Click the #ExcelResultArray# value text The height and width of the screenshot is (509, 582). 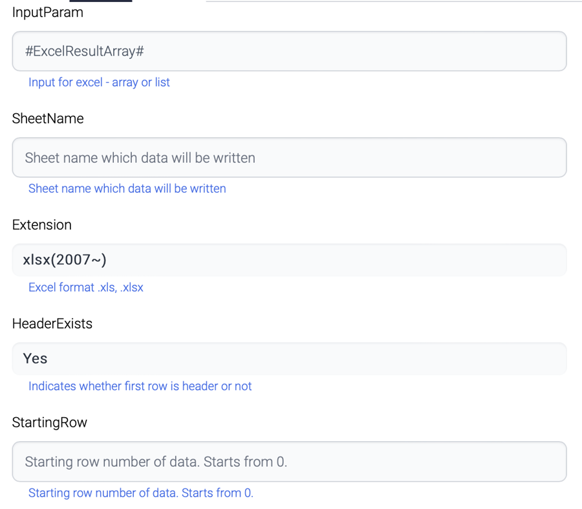tap(84, 51)
